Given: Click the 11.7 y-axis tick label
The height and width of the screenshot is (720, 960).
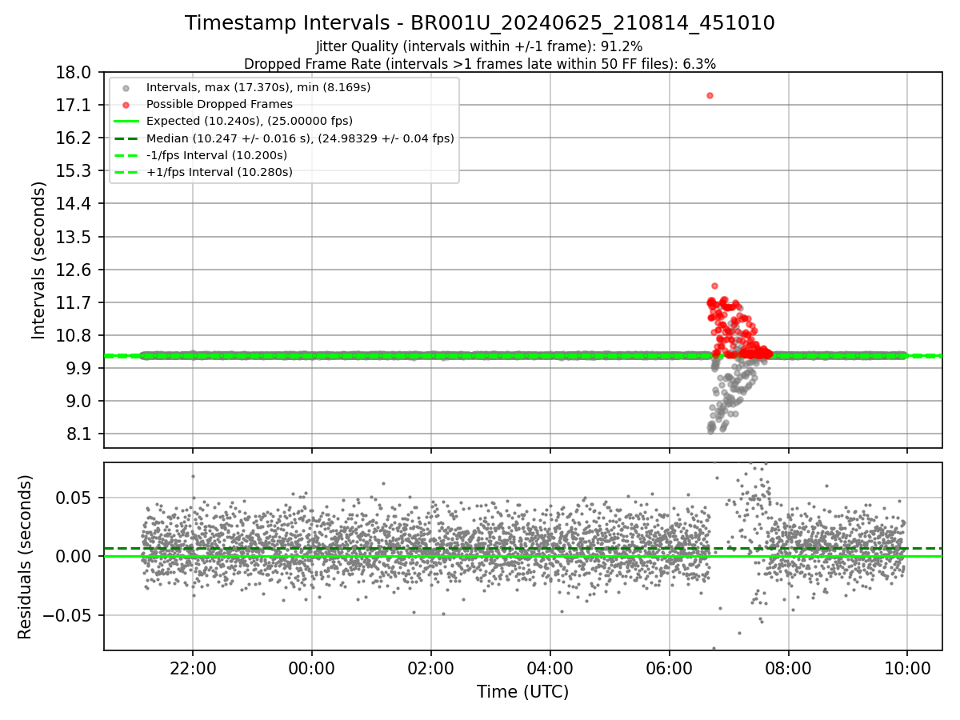Looking at the screenshot, I should [x=75, y=302].
